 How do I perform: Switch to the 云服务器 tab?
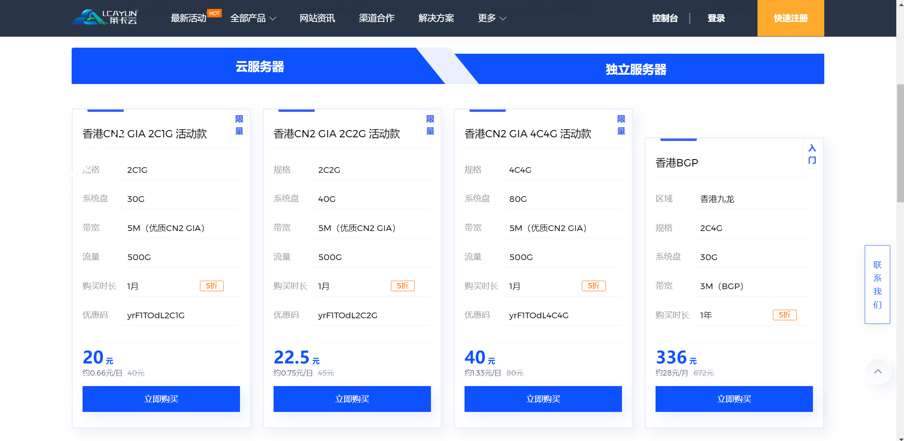(260, 67)
